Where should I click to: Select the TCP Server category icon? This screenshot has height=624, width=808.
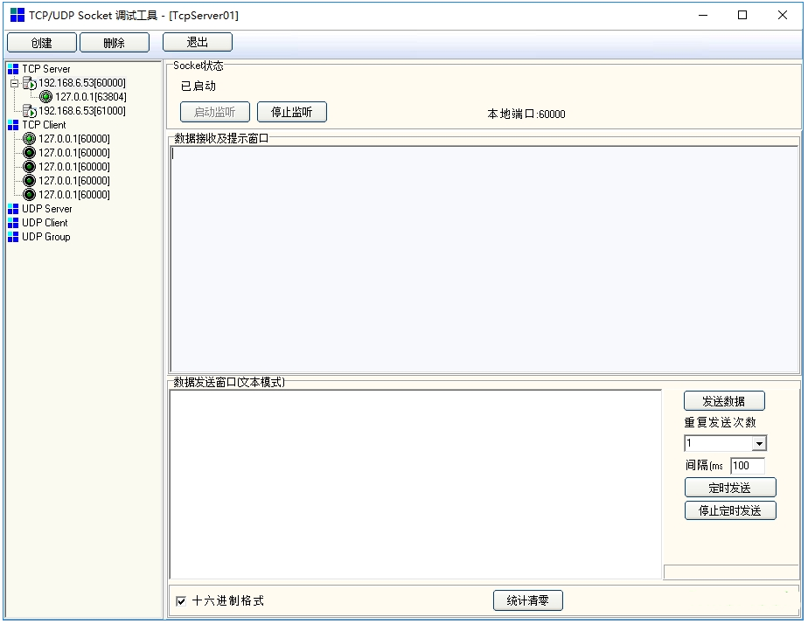point(12,69)
